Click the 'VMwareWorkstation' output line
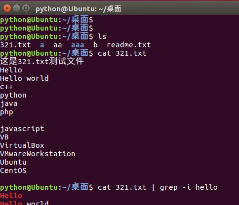This screenshot has width=239, height=205. (x=38, y=154)
